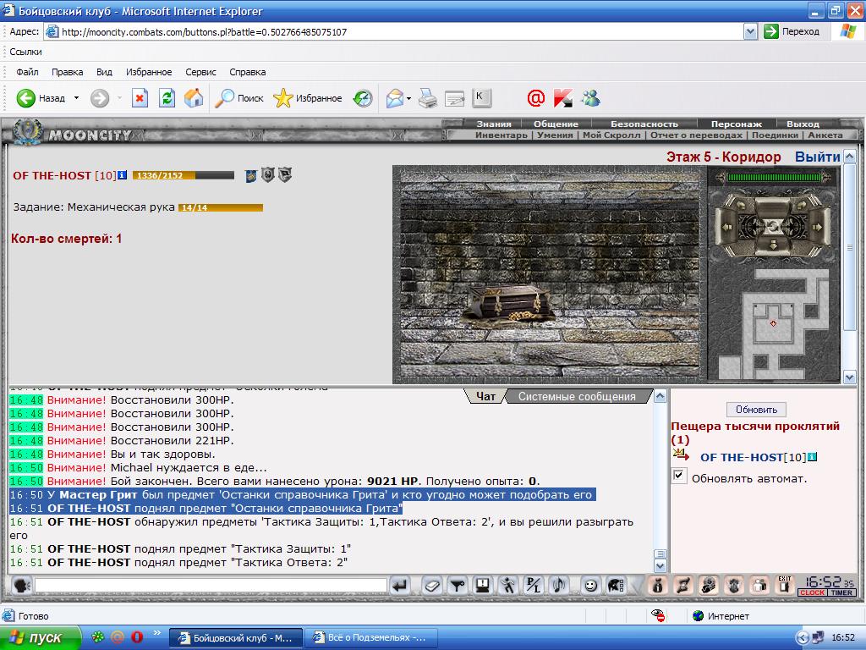
Task: Click the pink armored figure icon
Action: point(734,586)
